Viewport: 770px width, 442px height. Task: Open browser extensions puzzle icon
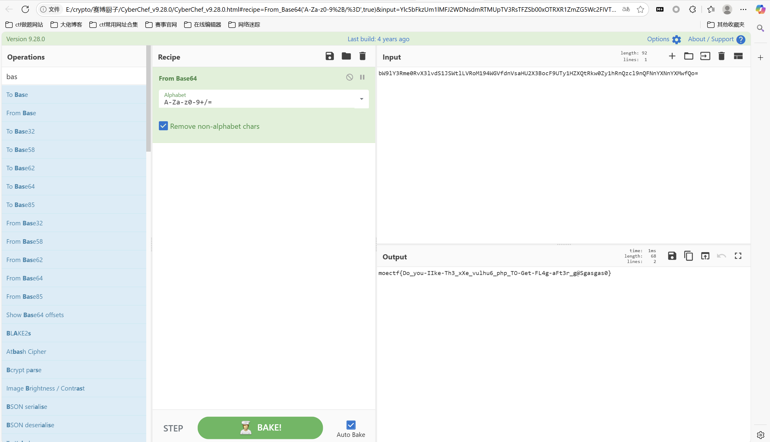click(x=692, y=9)
